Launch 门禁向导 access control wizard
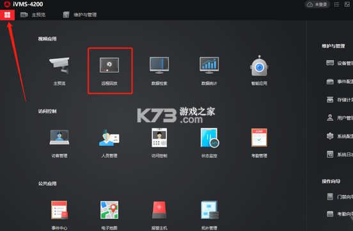The image size is (353, 231). (340, 196)
